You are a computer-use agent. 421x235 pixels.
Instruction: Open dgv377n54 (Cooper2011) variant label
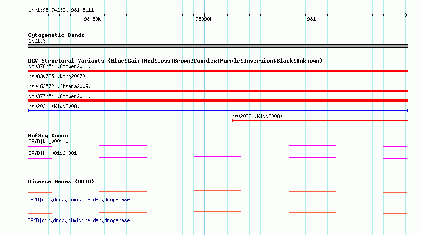pyautogui.click(x=60, y=96)
